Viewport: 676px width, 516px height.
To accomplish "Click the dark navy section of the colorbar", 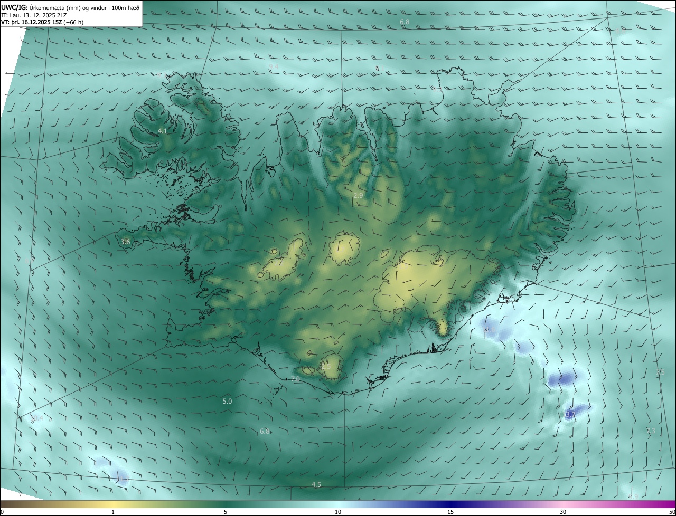I will pyautogui.click(x=450, y=504).
